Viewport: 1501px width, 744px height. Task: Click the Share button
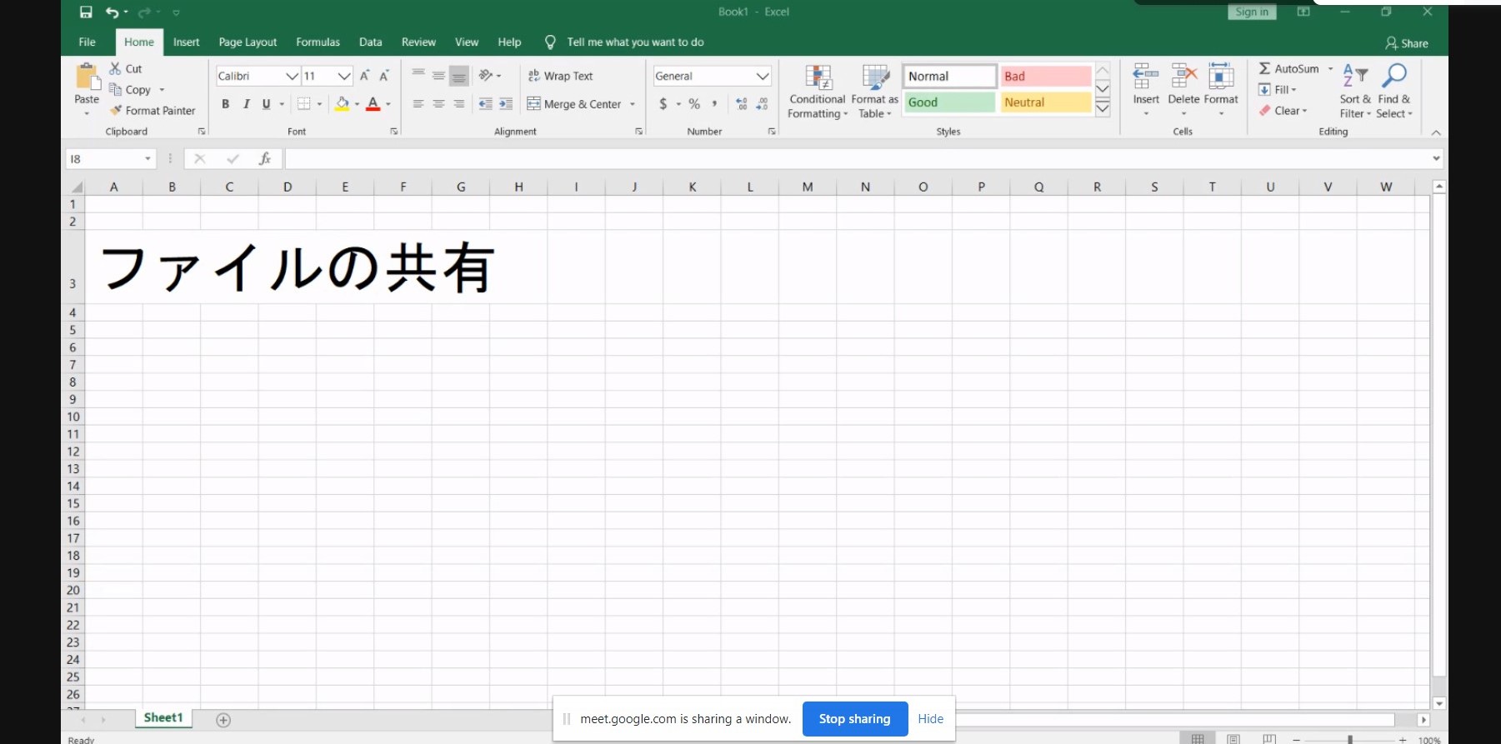click(1407, 43)
